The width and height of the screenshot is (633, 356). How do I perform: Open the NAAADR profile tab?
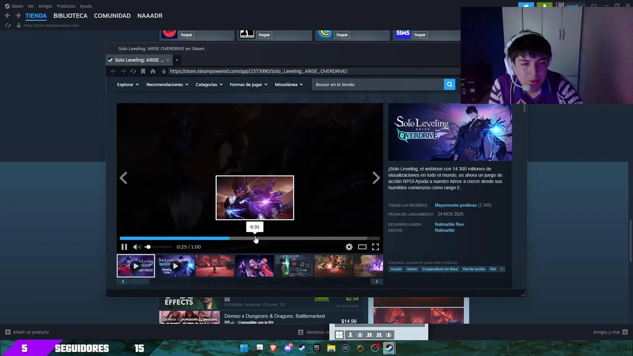coord(150,16)
